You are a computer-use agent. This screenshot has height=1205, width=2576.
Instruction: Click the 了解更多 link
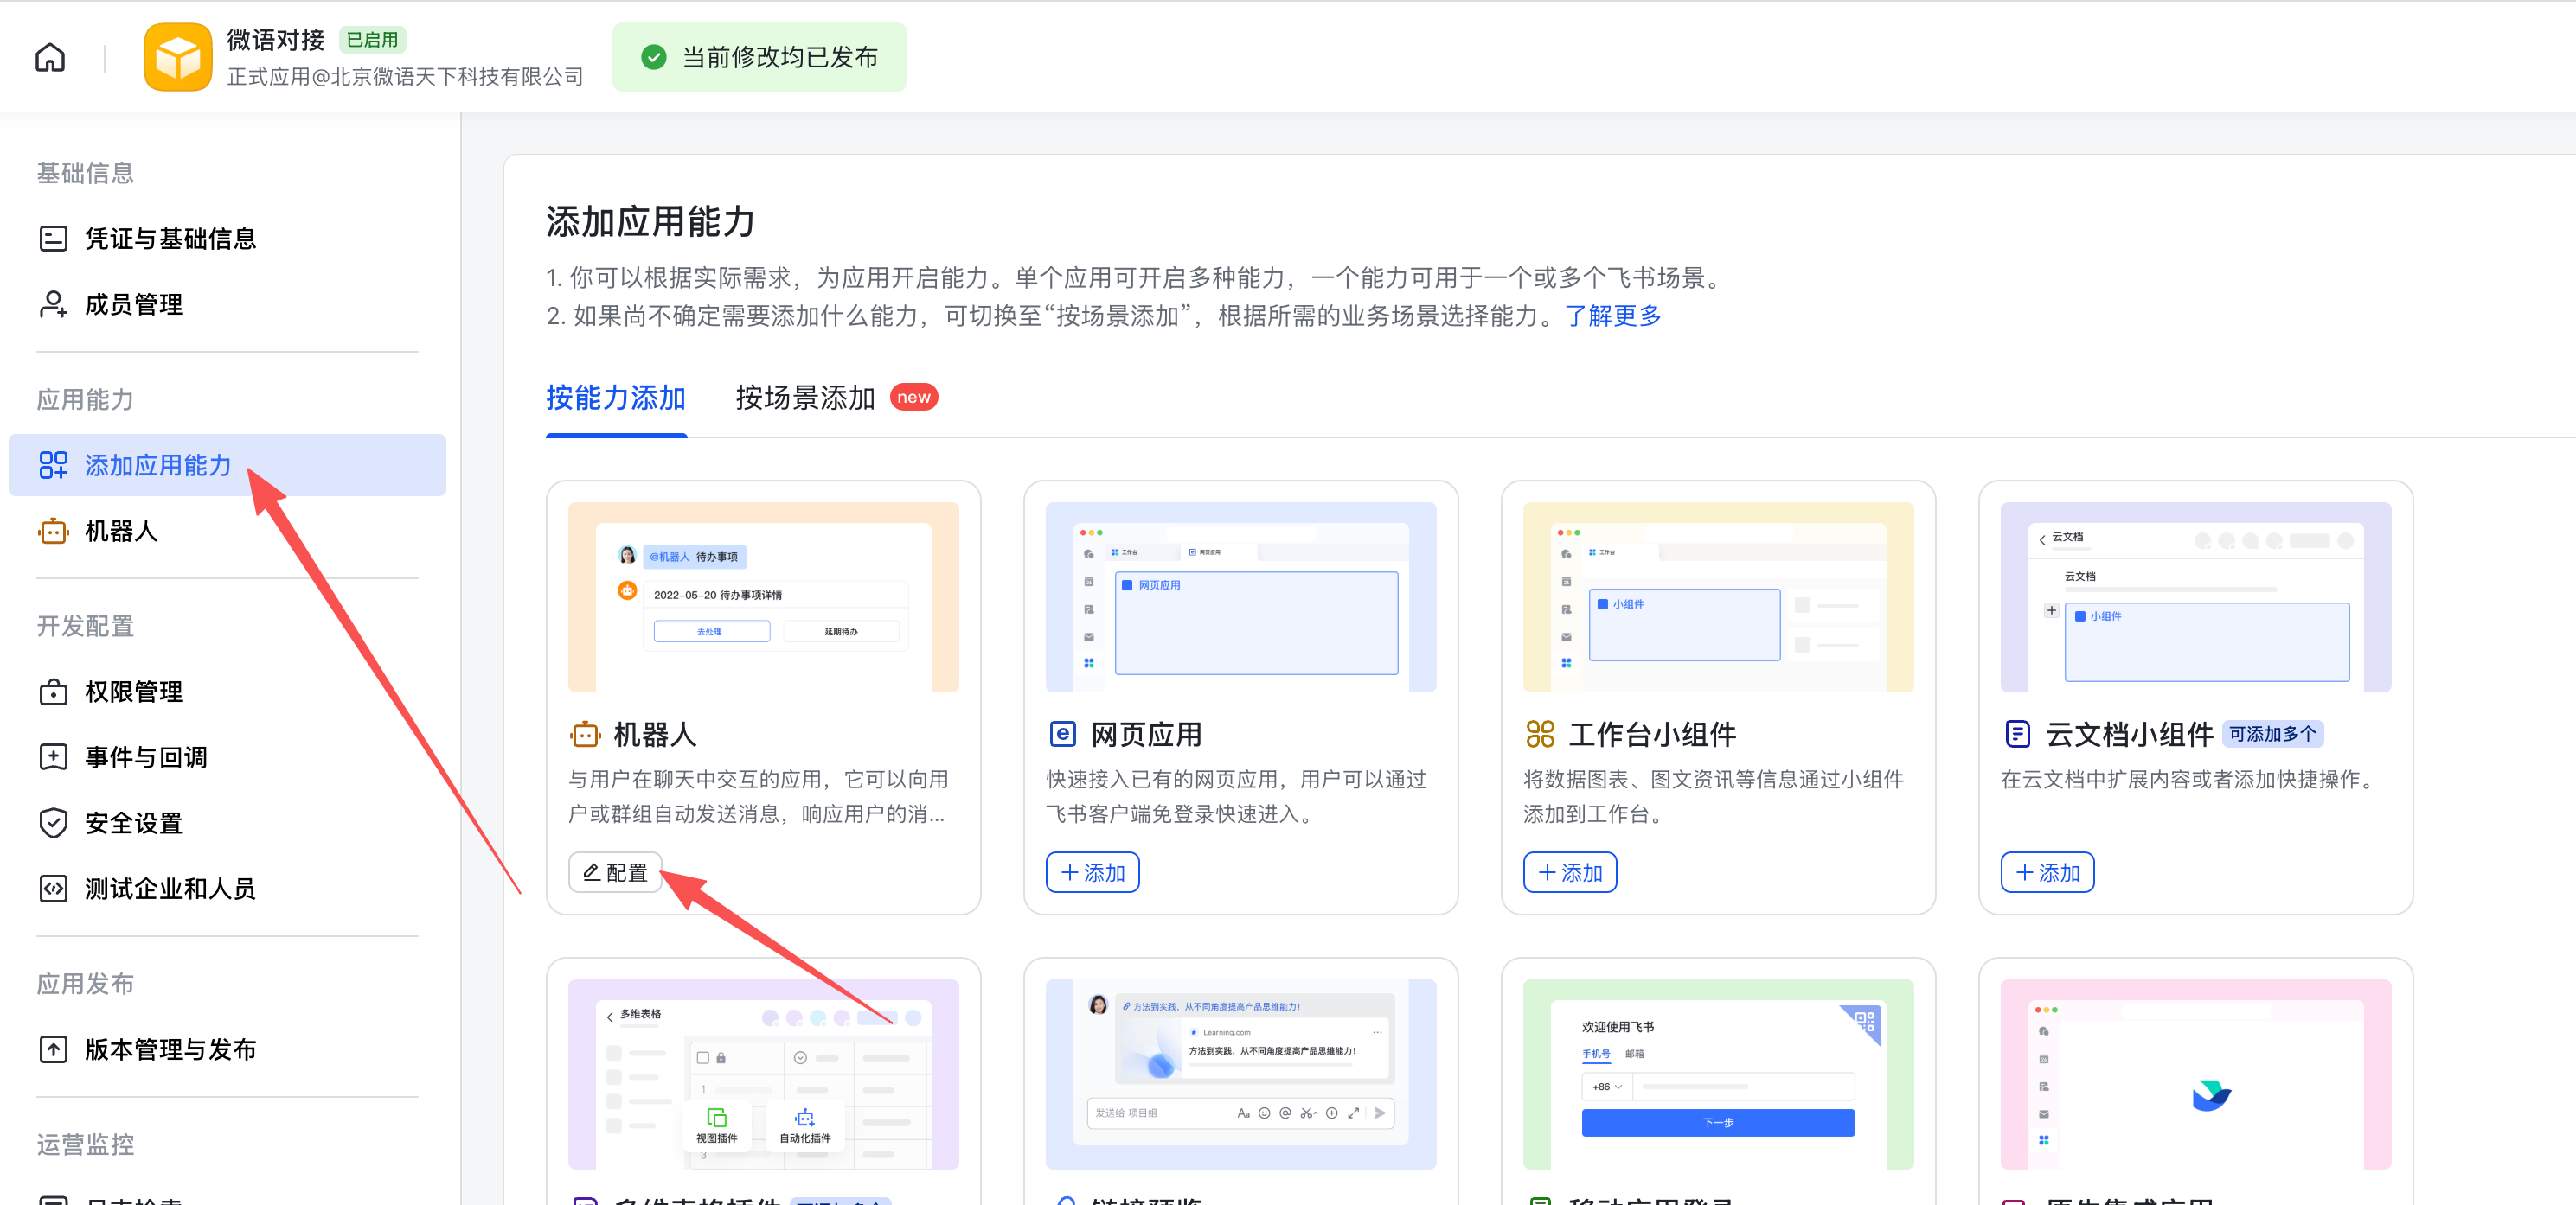[x=1612, y=316]
